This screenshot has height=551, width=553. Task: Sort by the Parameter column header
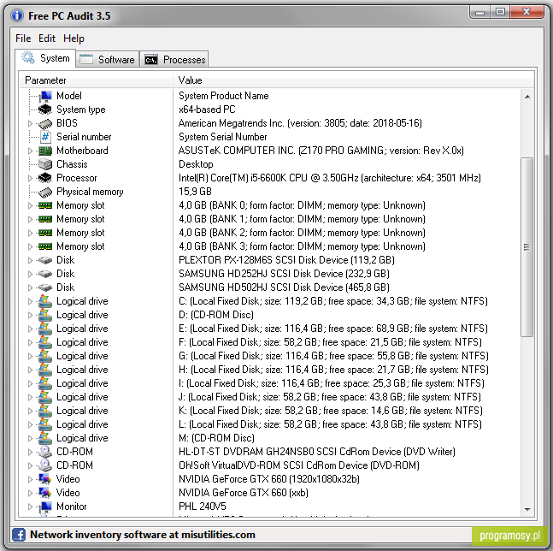(x=97, y=80)
